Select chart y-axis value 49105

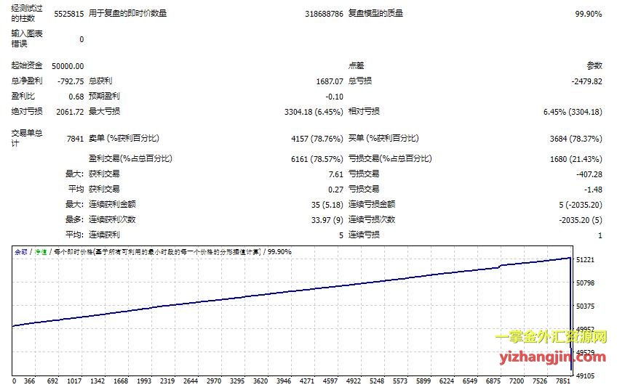tap(585, 376)
